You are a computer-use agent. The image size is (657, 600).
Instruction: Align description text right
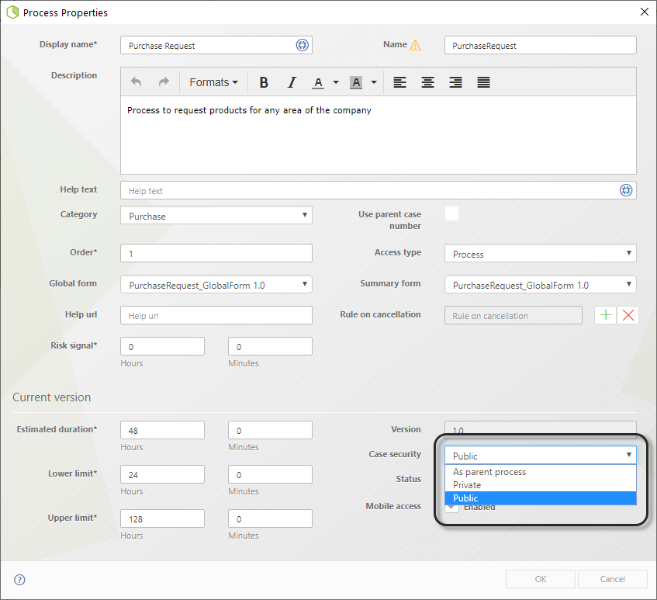pyautogui.click(x=455, y=82)
